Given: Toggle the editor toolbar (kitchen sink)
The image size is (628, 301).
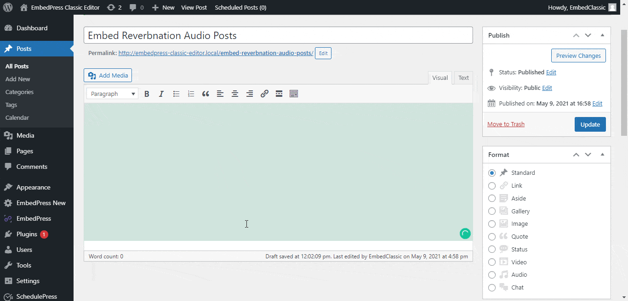Looking at the screenshot, I should [x=294, y=94].
